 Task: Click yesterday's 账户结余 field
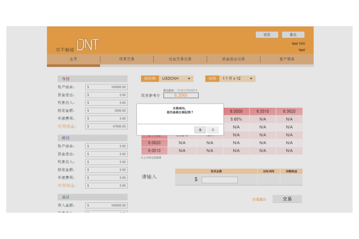pyautogui.click(x=106, y=146)
